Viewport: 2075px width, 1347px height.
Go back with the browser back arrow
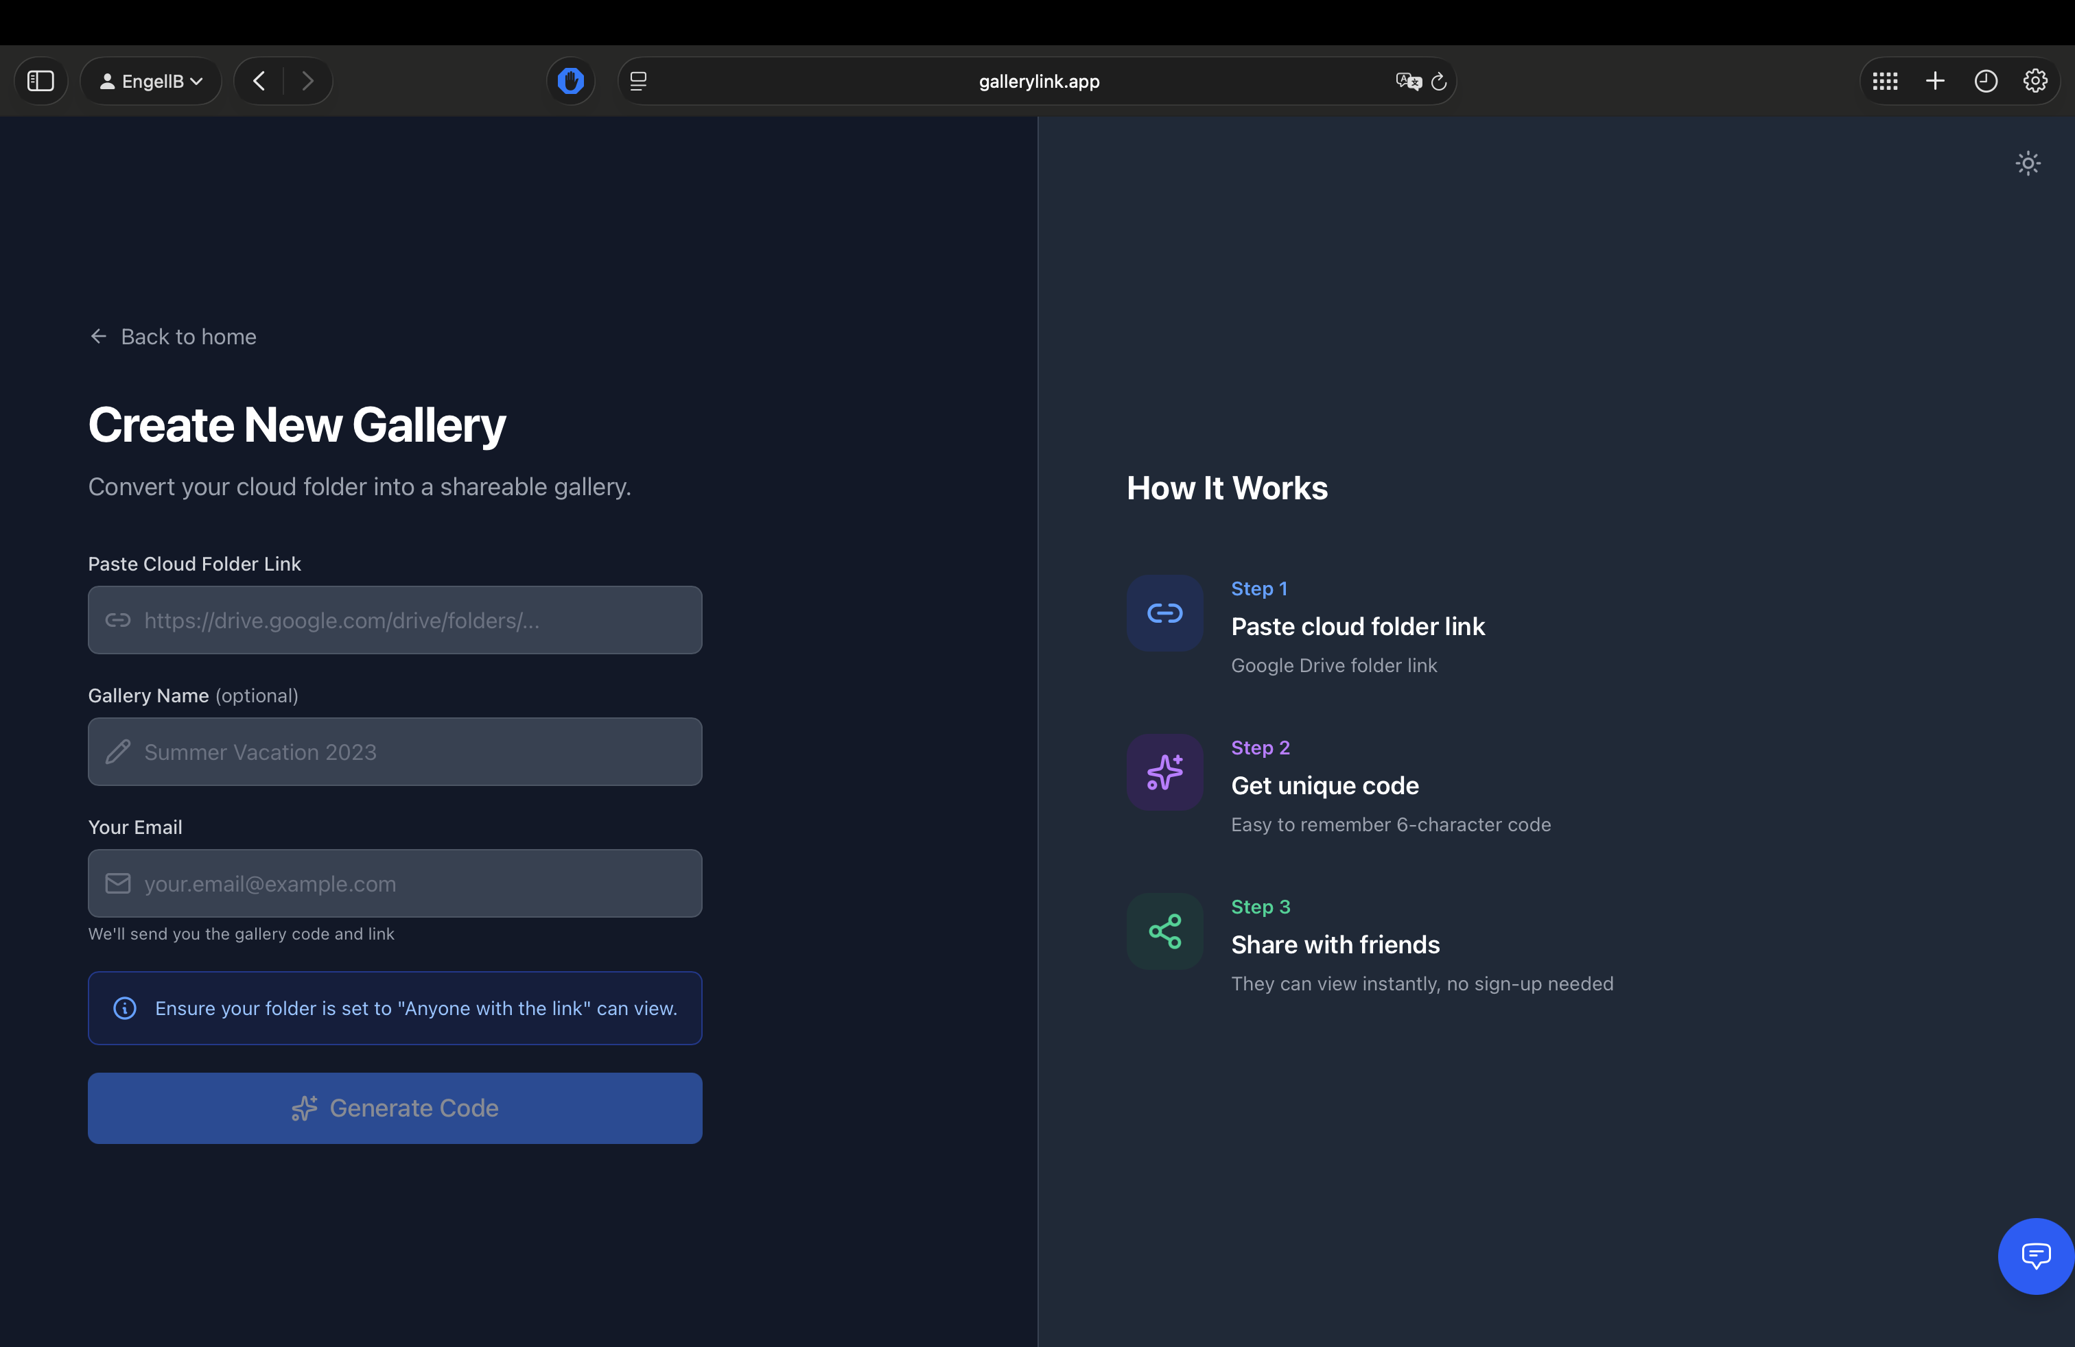[259, 81]
